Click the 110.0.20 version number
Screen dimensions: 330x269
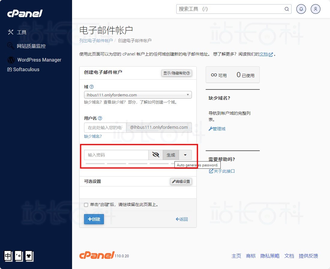122,256
